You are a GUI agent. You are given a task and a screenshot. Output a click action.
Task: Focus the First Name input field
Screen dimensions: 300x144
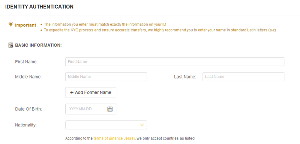click(x=175, y=62)
